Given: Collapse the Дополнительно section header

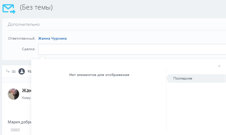Looking at the screenshot, I should (x=24, y=24).
